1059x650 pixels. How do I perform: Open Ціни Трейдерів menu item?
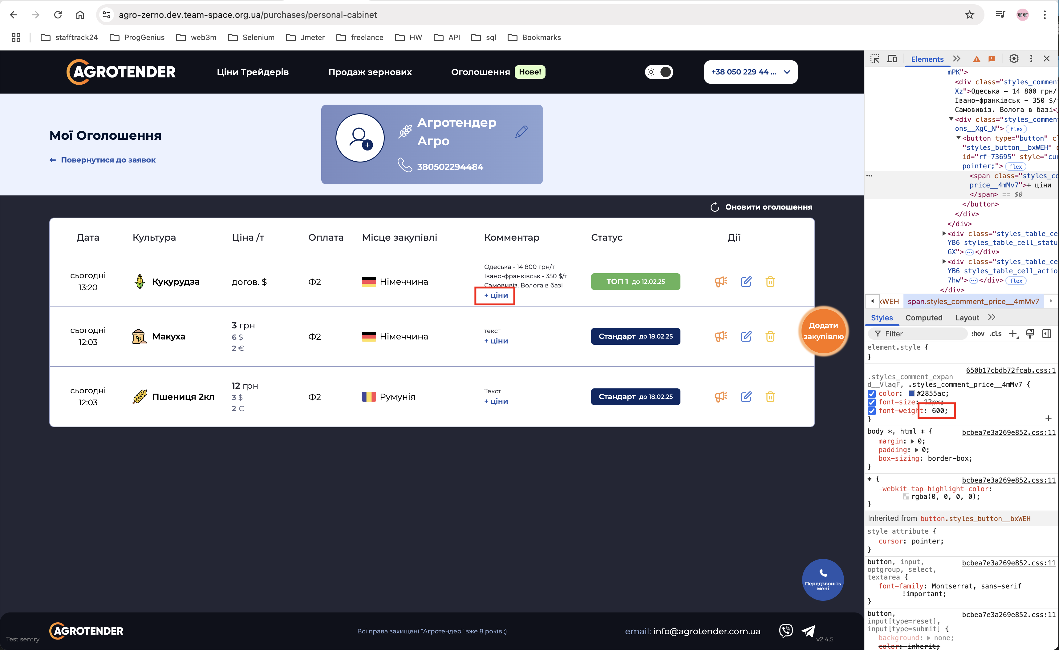[253, 72]
